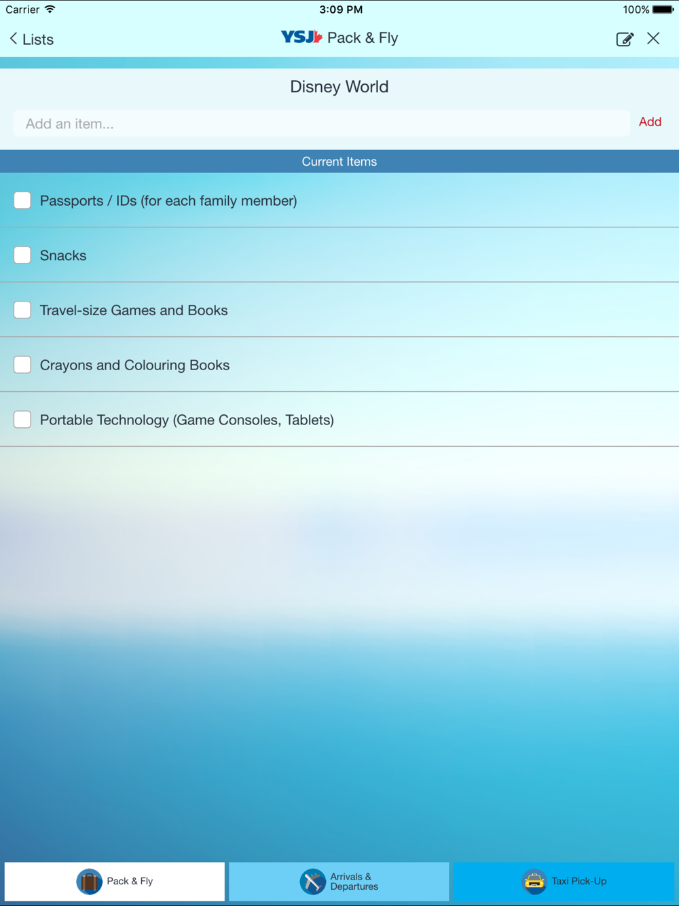Check the Passports / IDs checkbox
The width and height of the screenshot is (679, 906).
pyautogui.click(x=22, y=200)
